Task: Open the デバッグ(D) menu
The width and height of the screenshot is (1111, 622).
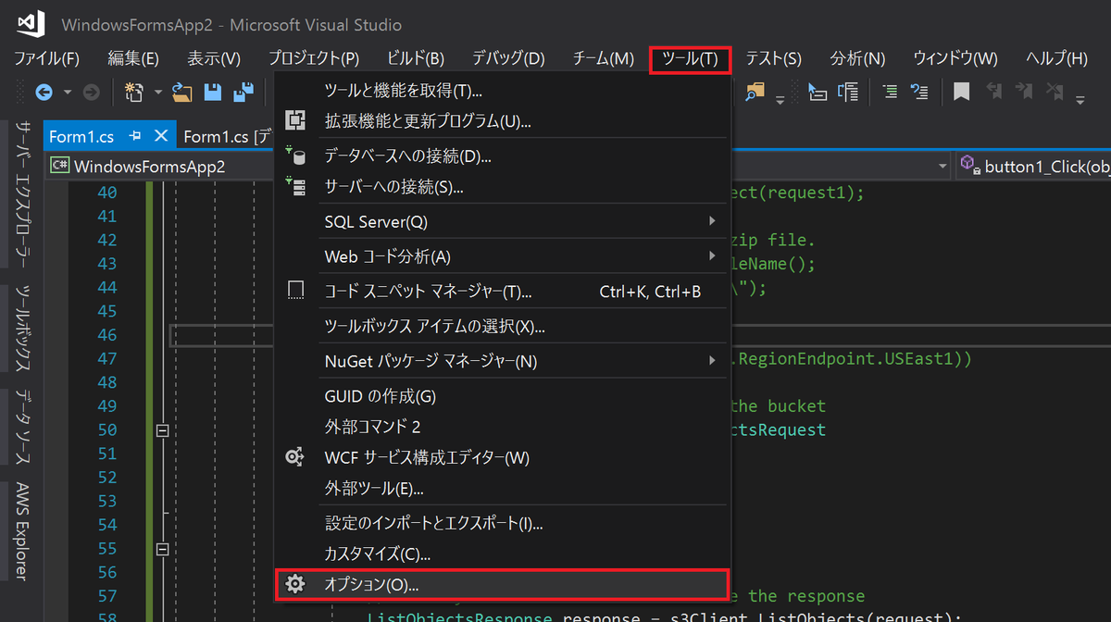Action: coord(508,58)
